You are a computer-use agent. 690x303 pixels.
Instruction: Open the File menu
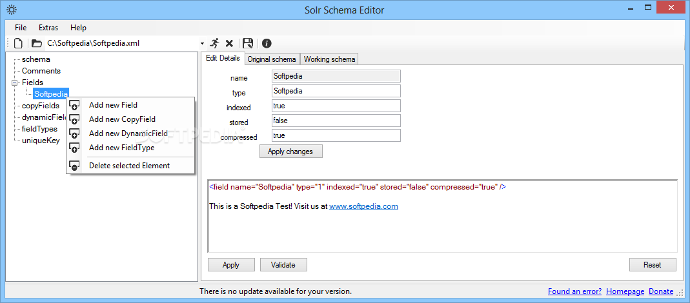pyautogui.click(x=21, y=28)
